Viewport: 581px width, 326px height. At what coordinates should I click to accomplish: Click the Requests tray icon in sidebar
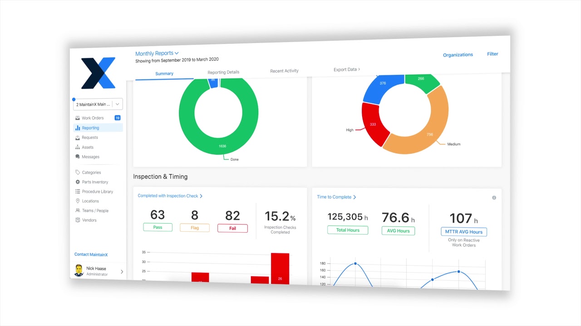[x=78, y=138]
